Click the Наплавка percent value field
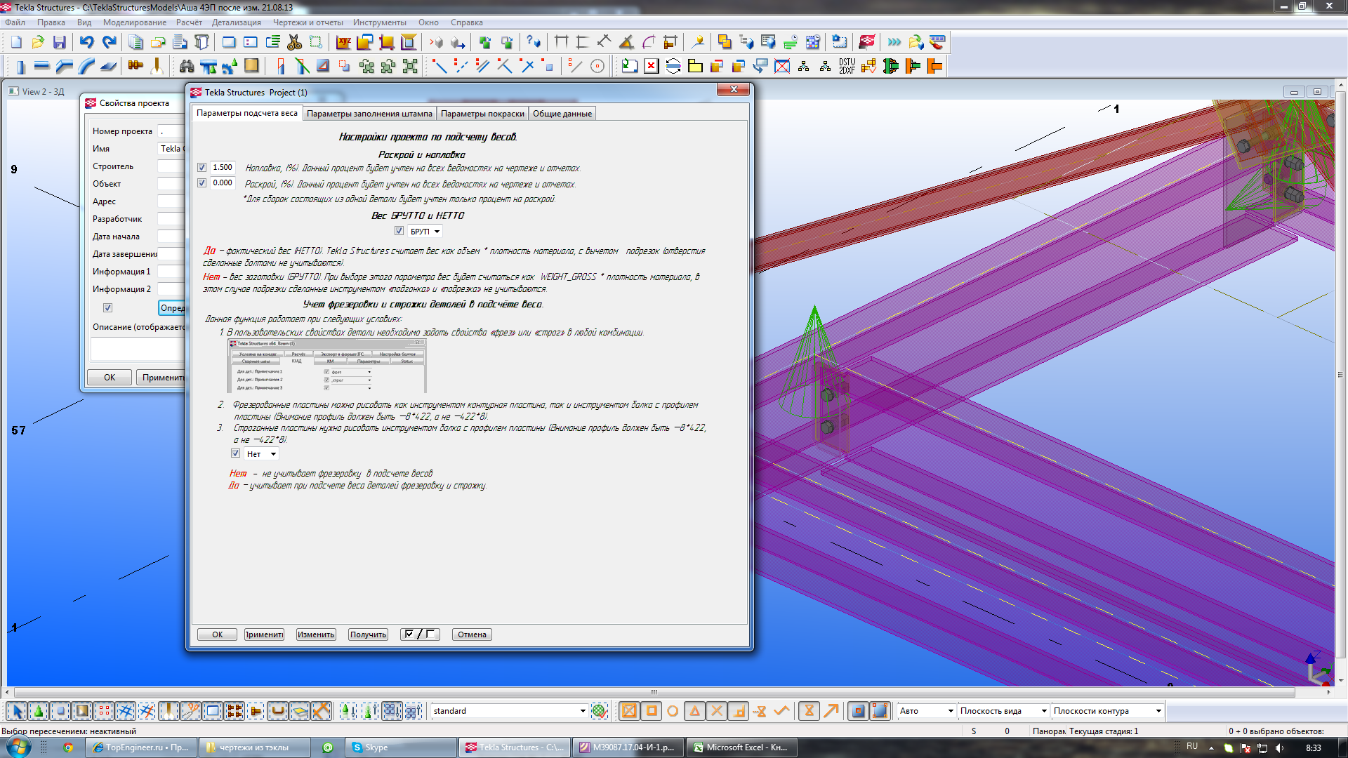The height and width of the screenshot is (758, 1348). click(x=223, y=168)
